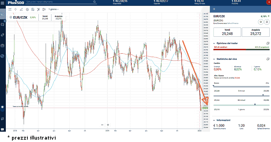
Task: Select the crosshair tool in chart toolbar
Action: pos(15,9)
